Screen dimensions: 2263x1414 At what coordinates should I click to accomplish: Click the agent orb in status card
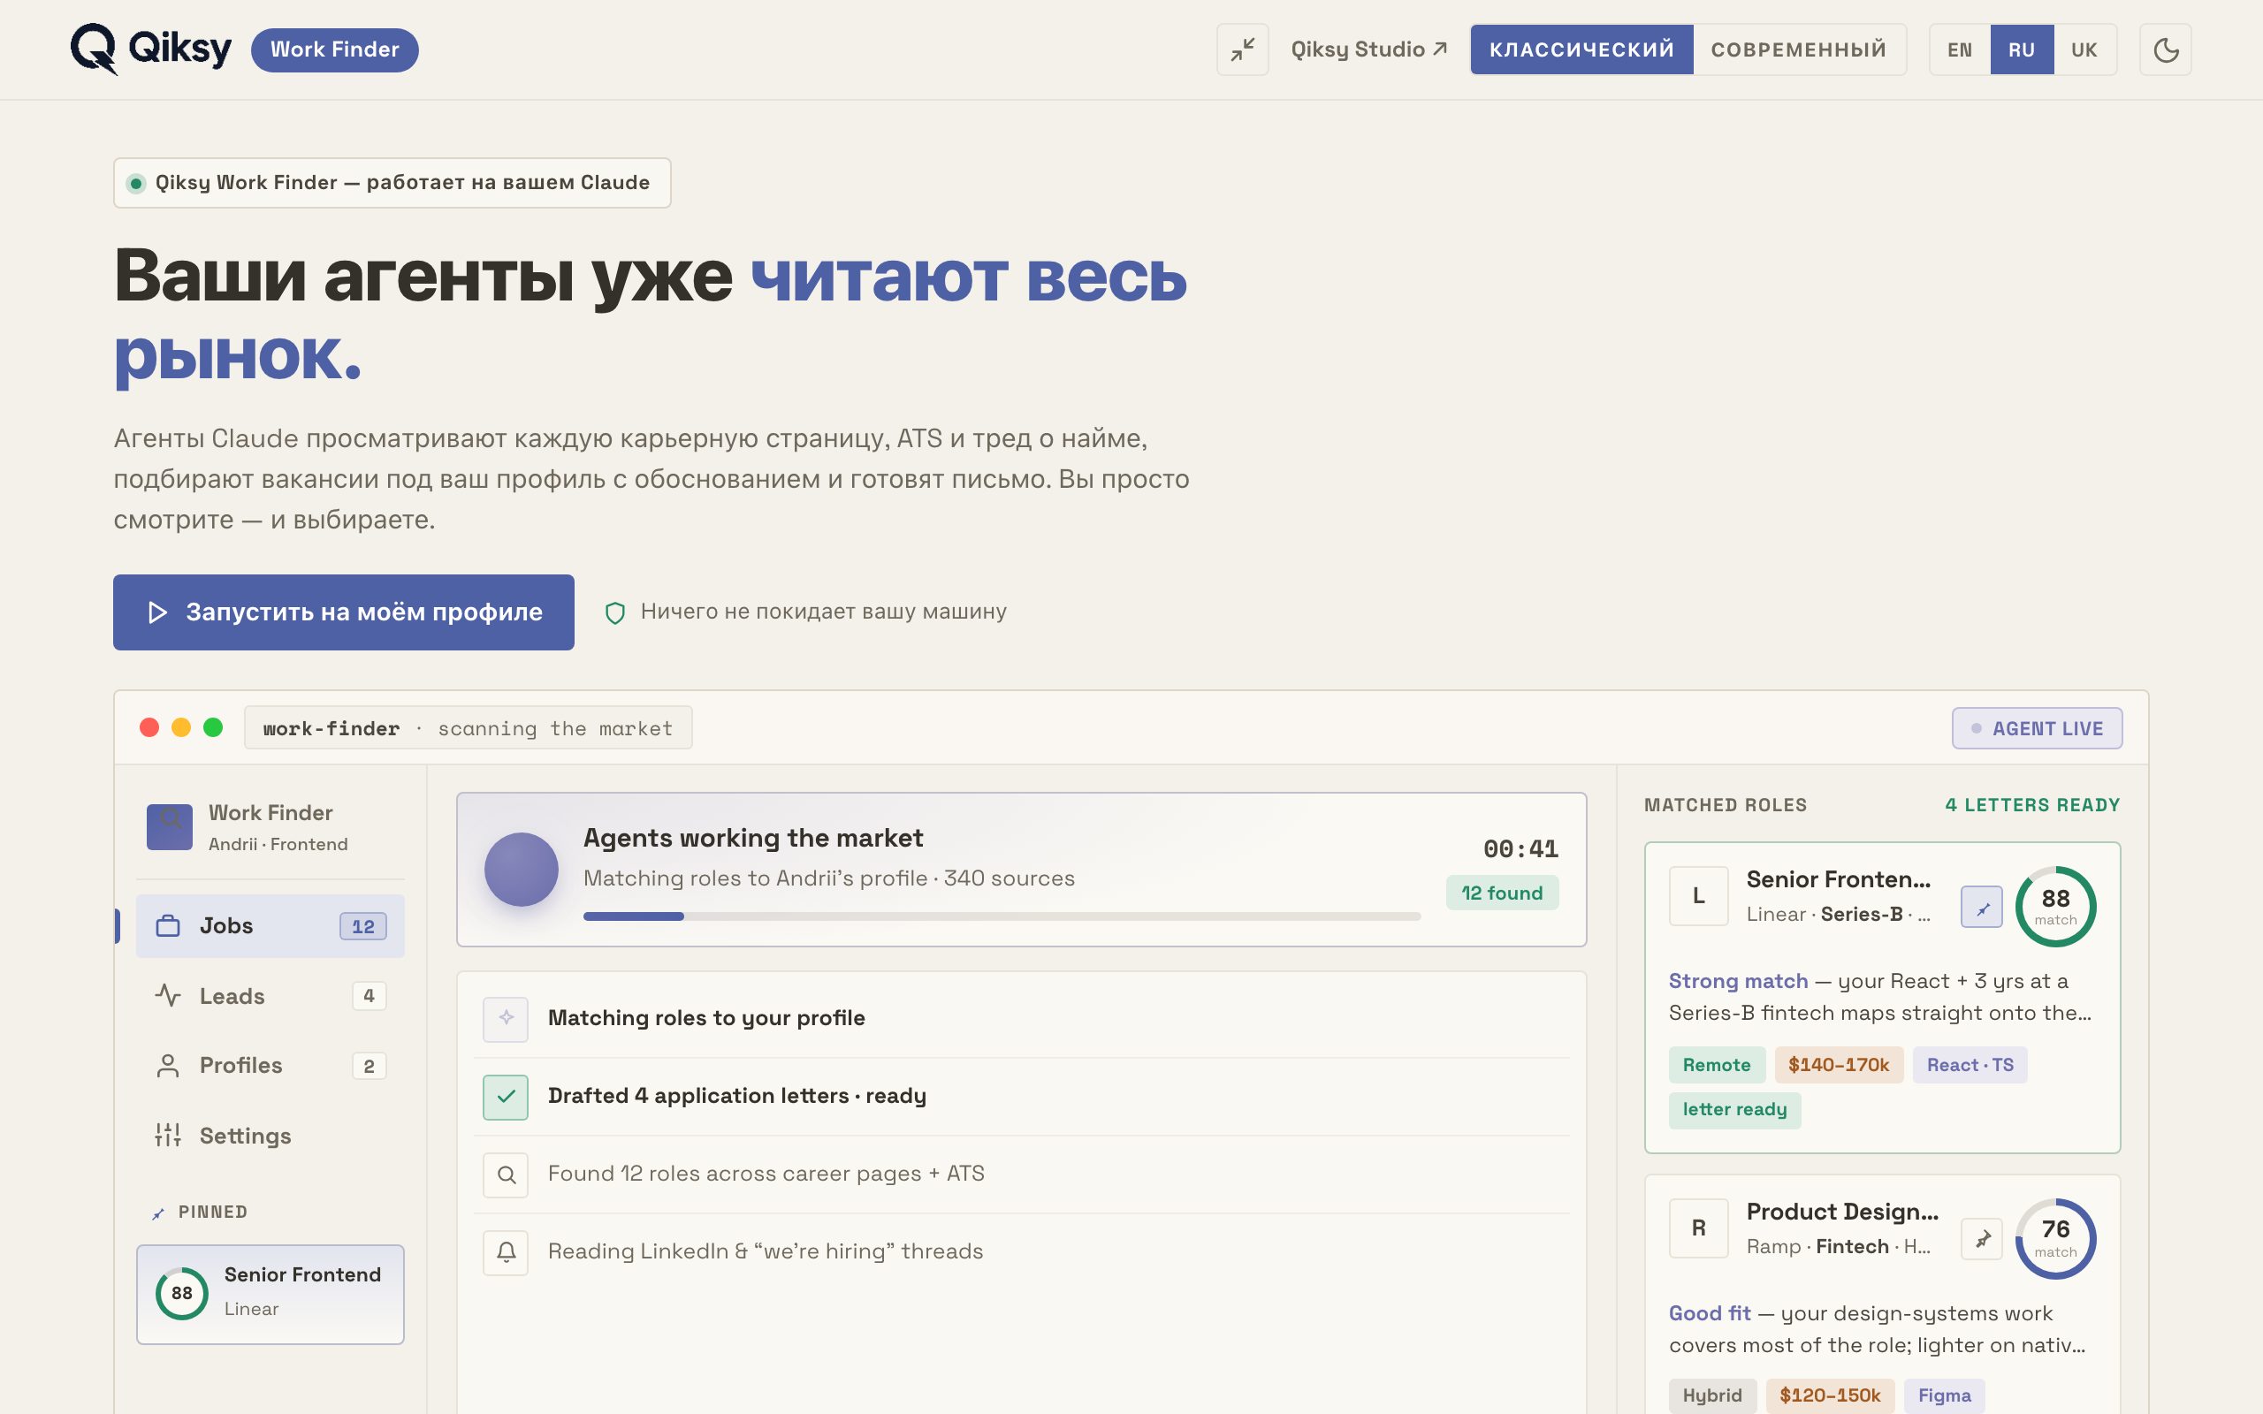521,870
